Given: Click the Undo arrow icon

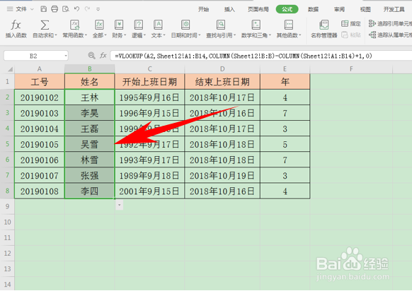Looking at the screenshot, I should click(x=76, y=9).
